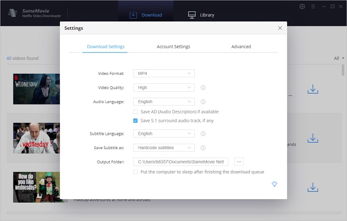Open the Advanced settings tab
The height and width of the screenshot is (221, 347).
[x=241, y=47]
